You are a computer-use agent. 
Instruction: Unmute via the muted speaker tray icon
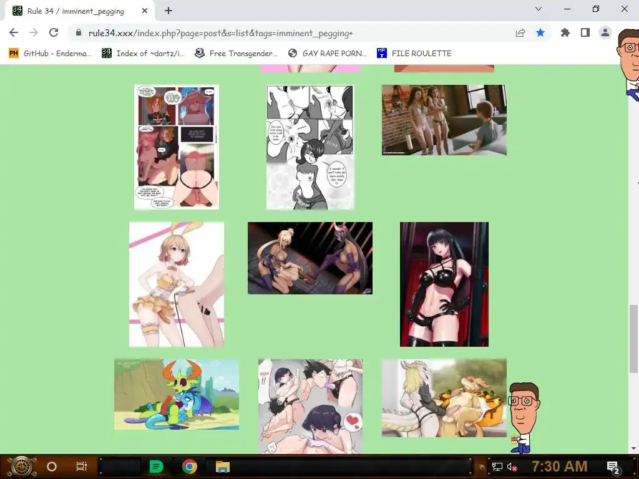[512, 467]
